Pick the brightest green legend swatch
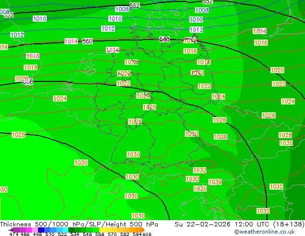The image size is (305, 236). [x=96, y=230]
